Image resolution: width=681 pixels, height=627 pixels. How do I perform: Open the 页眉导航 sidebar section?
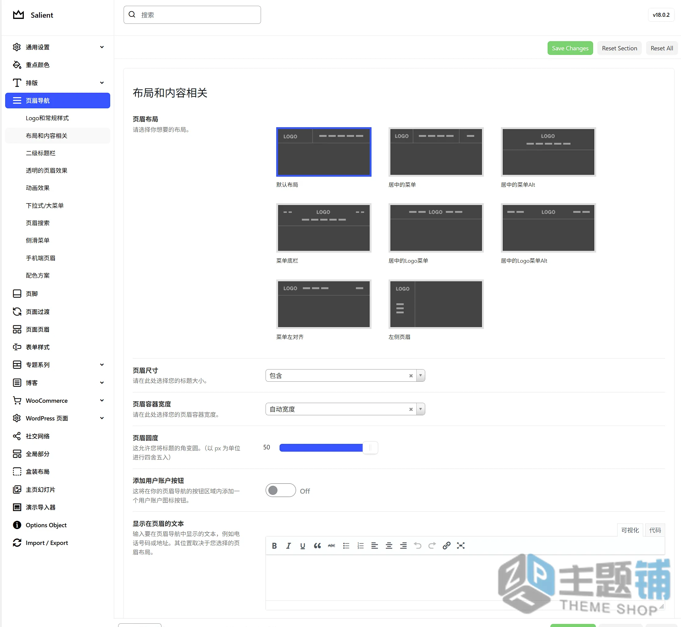(x=58, y=100)
